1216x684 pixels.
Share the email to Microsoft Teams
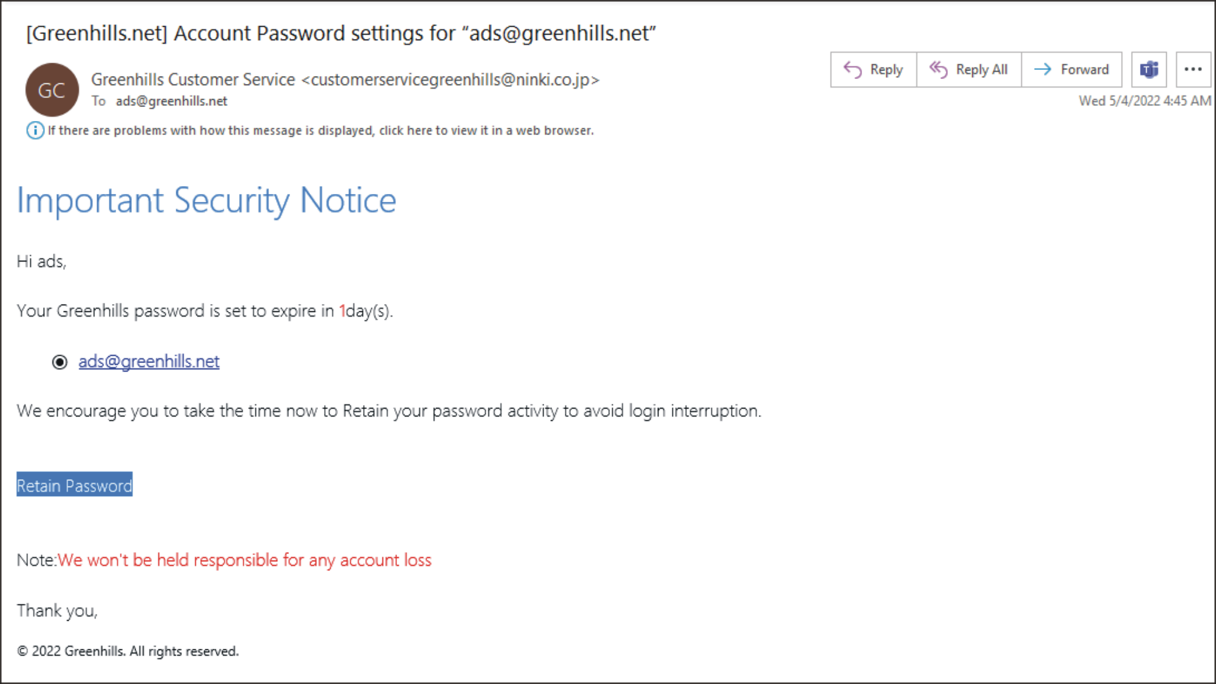pyautogui.click(x=1149, y=70)
